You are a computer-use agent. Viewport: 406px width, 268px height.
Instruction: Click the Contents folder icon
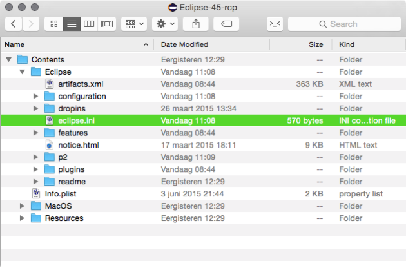pos(23,59)
